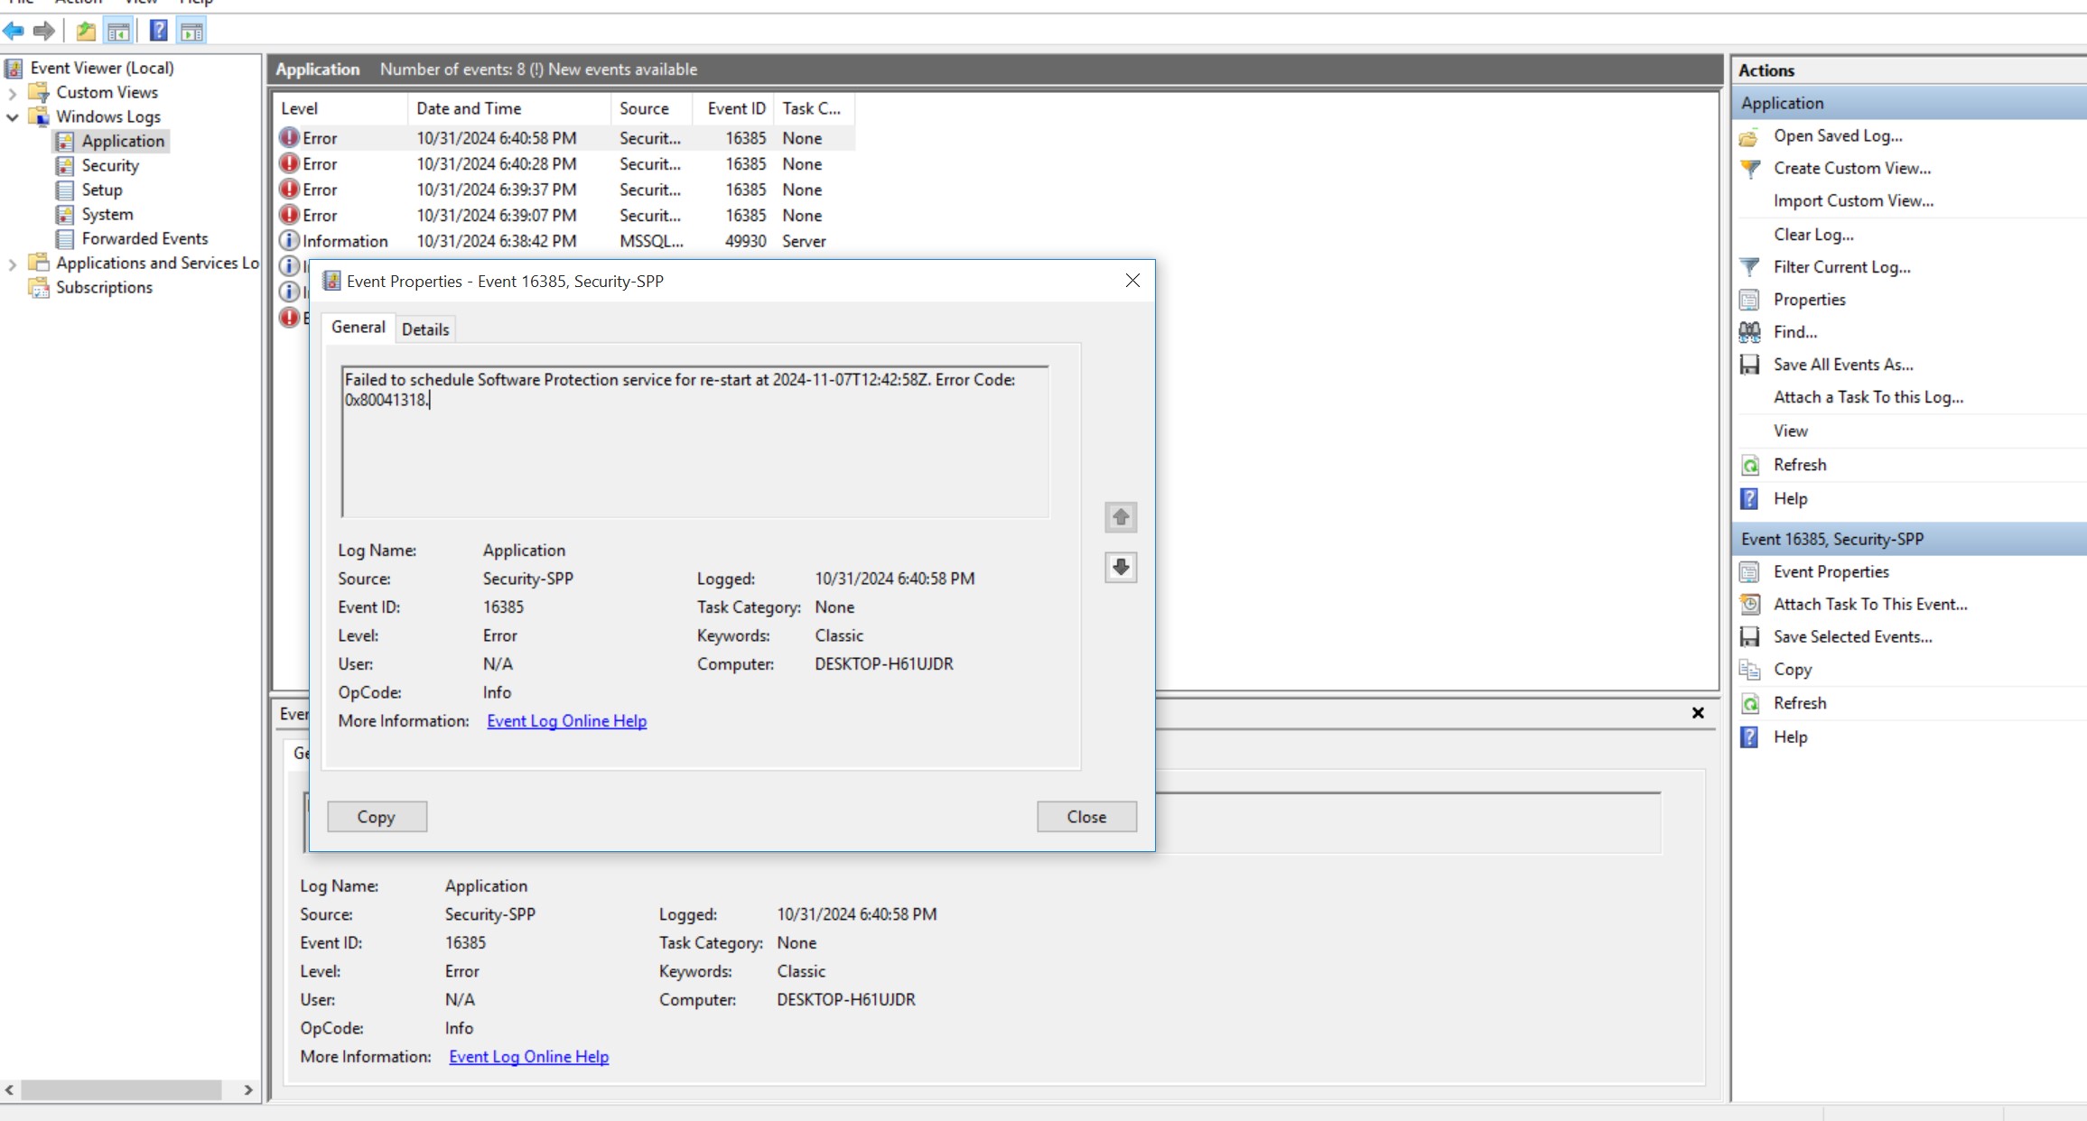Select the System log in Windows Logs
2087x1121 pixels.
click(x=106, y=214)
